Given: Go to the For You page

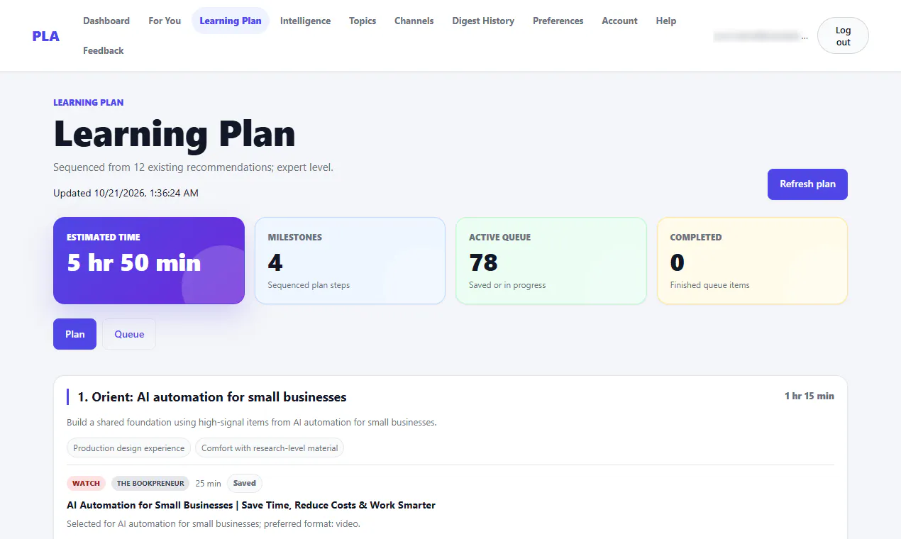Looking at the screenshot, I should coord(165,21).
